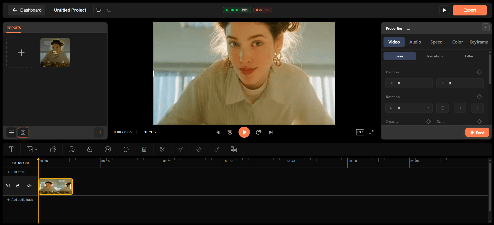This screenshot has width=494, height=225.
Task: Reset the video properties
Action: click(477, 132)
